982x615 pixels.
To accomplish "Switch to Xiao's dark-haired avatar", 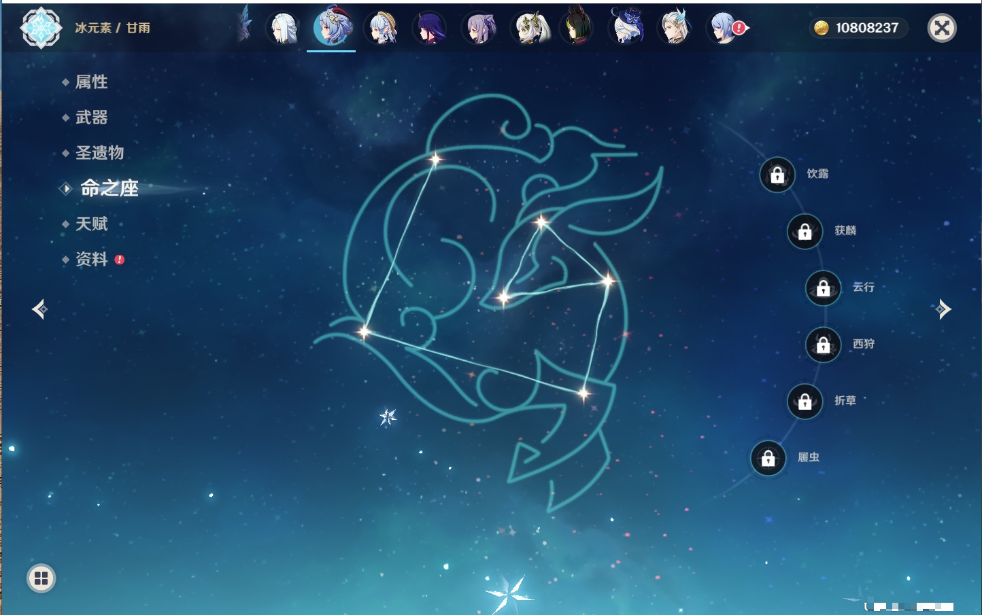I will click(577, 29).
